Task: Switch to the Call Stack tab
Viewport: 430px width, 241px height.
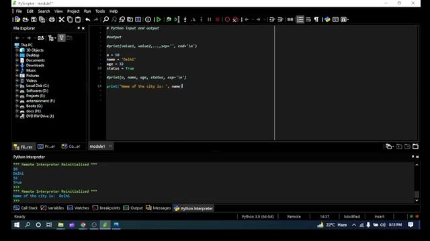Action: [x=26, y=208]
